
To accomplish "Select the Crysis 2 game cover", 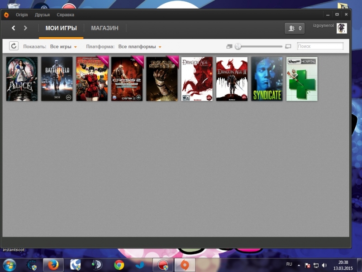I will 127,79.
